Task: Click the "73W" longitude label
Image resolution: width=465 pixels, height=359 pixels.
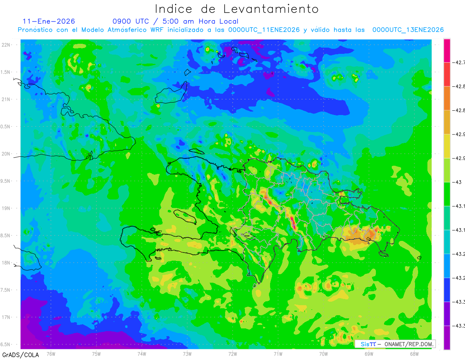Action: pyautogui.click(x=187, y=354)
